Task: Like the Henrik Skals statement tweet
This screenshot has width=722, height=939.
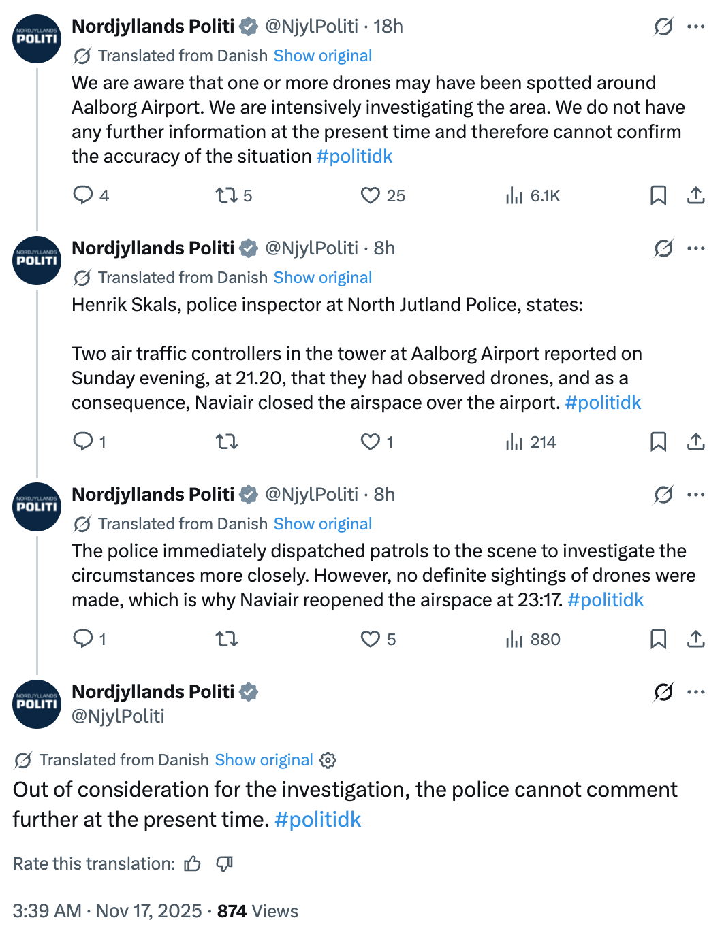Action: (371, 442)
